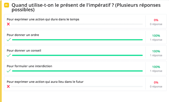The height and width of the screenshot is (102, 169).
Task: Click the red 0% result of the first answer
Action: (156, 20)
